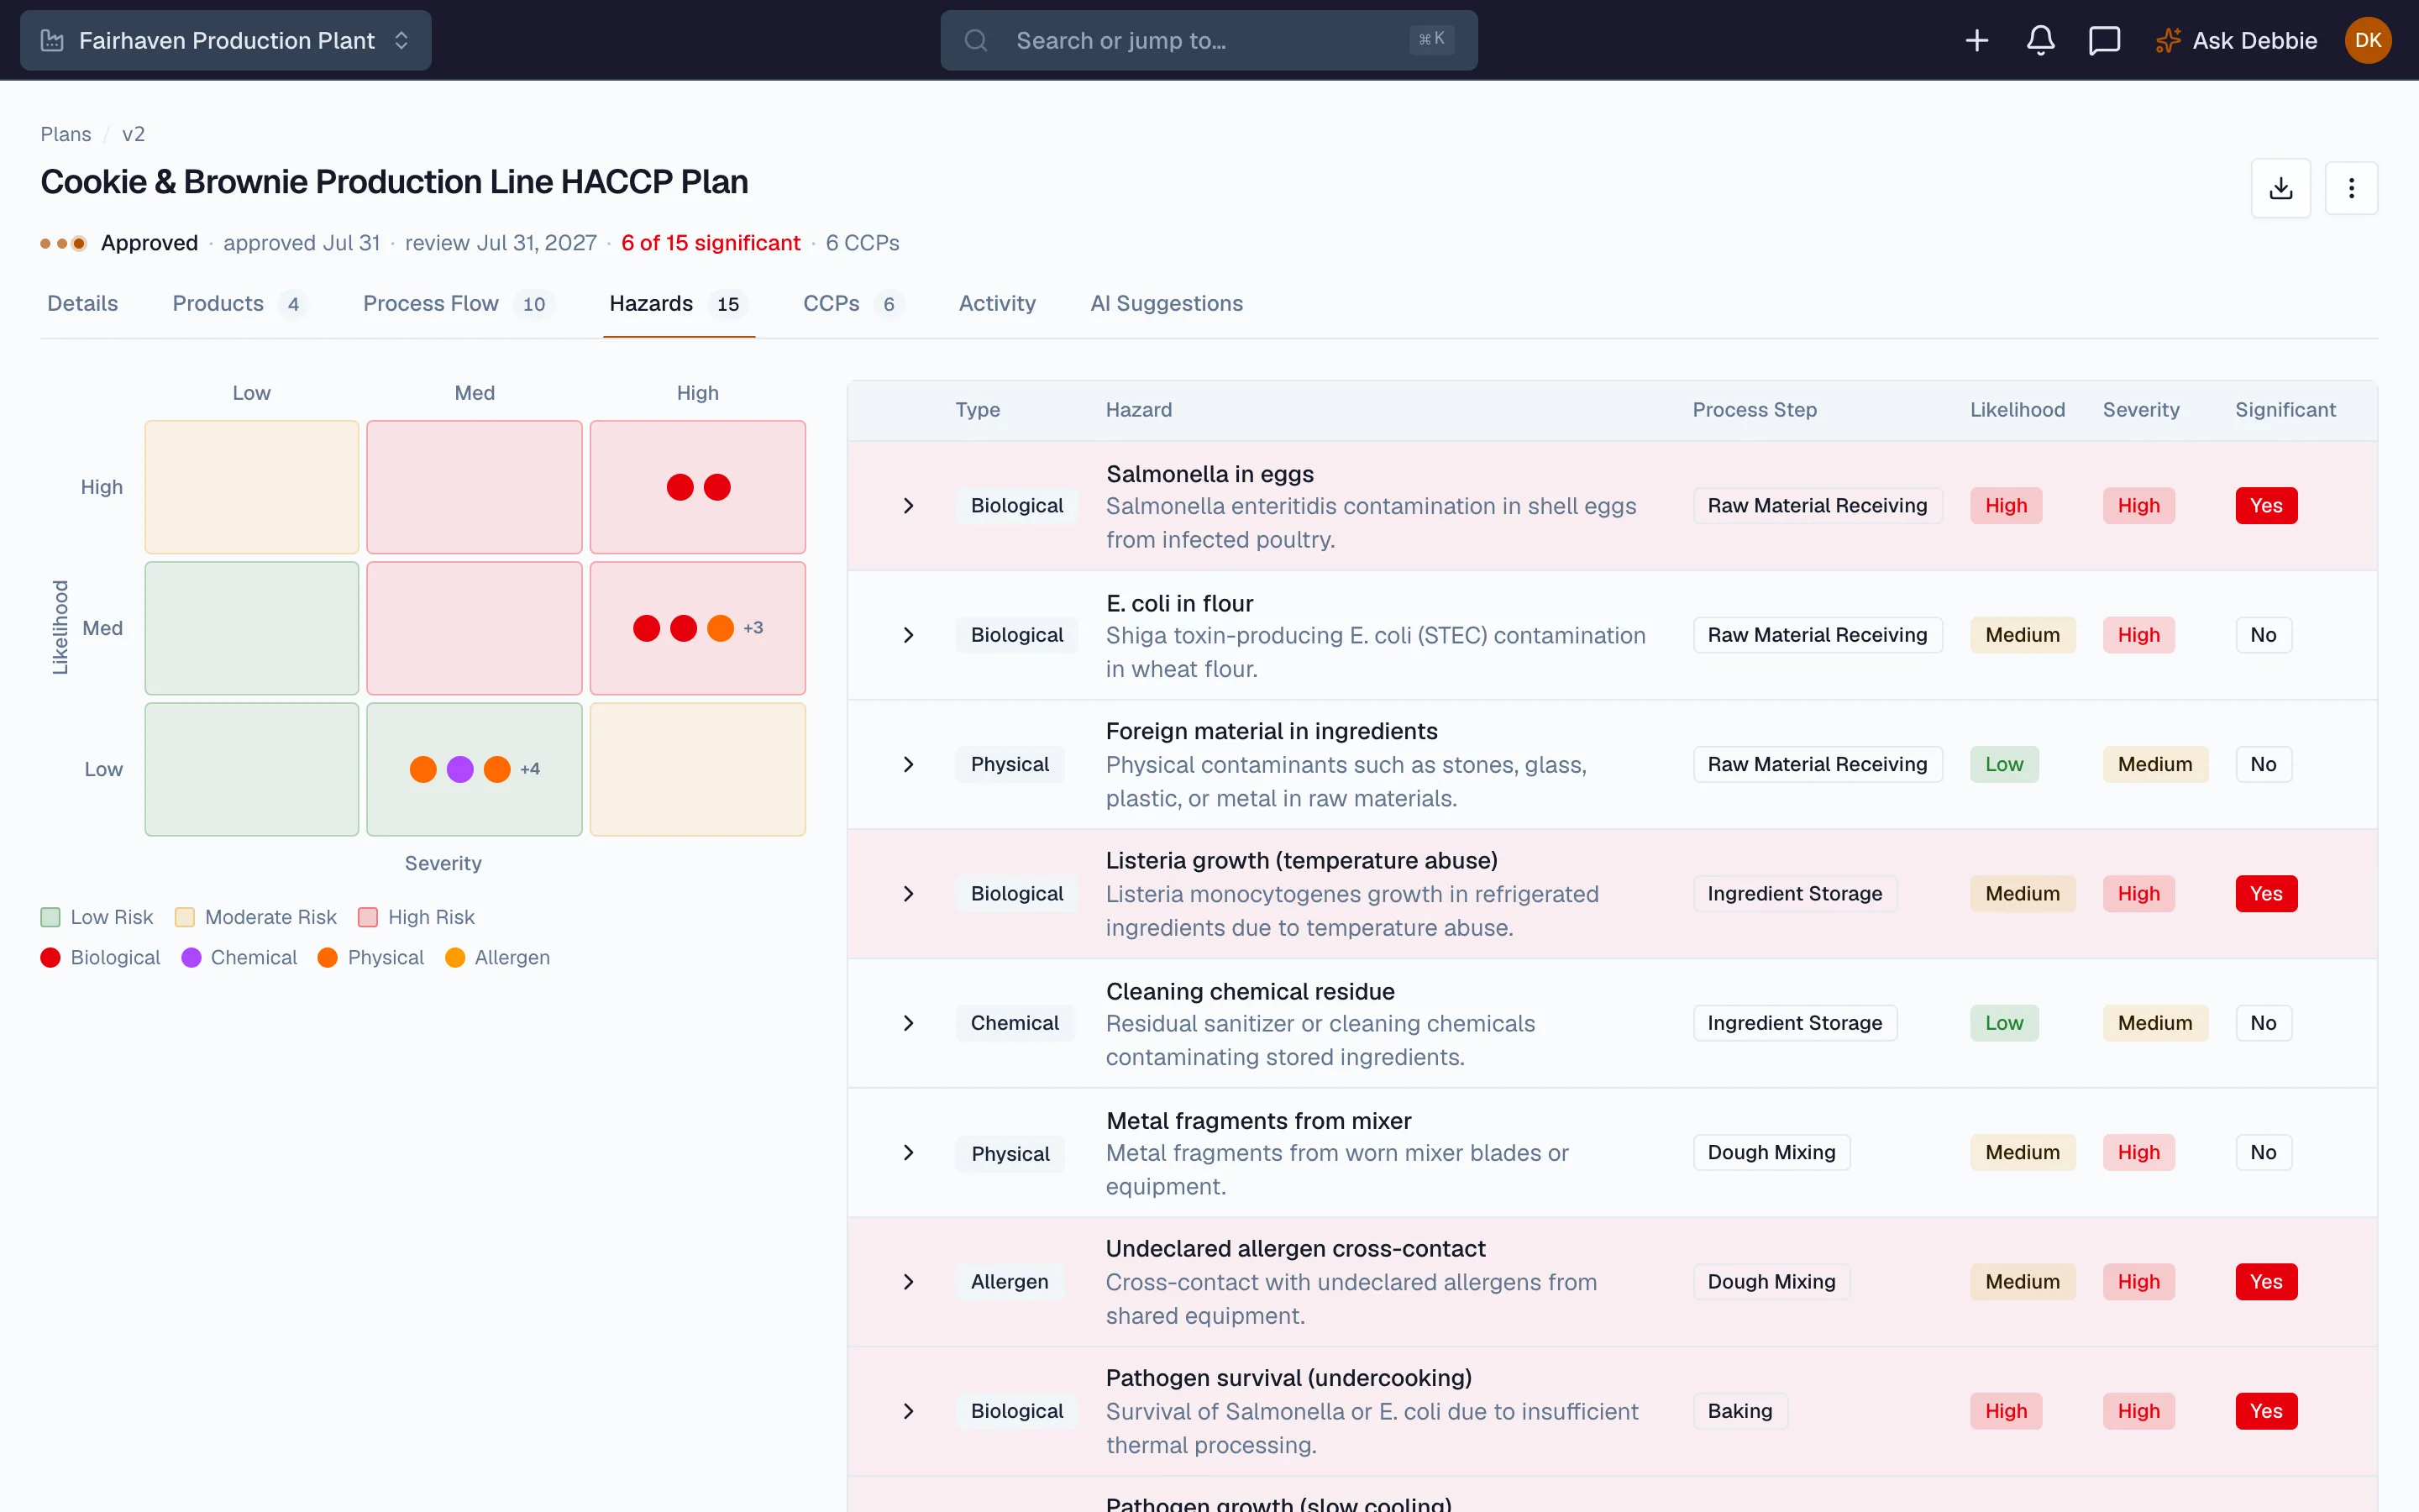Click the Medium severity badge for Foreign material
This screenshot has height=1512, width=2419.
click(2155, 764)
